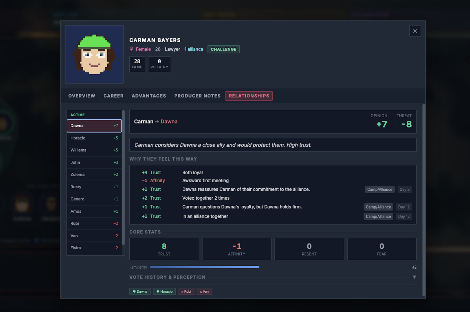Screen dimensions: 470x312
Task: Click Carman's pixel-art portrait
Action: 94,54
